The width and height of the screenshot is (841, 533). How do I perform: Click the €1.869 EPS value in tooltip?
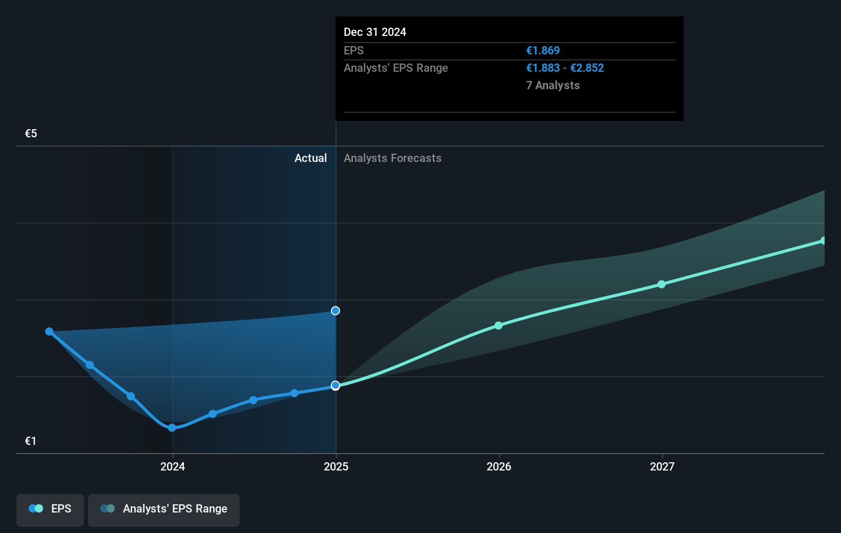pyautogui.click(x=543, y=51)
